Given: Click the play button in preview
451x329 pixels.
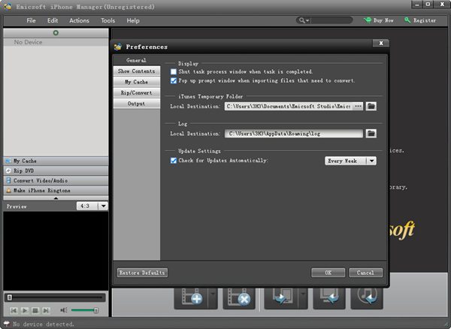Looking at the screenshot, I should pos(25,310).
